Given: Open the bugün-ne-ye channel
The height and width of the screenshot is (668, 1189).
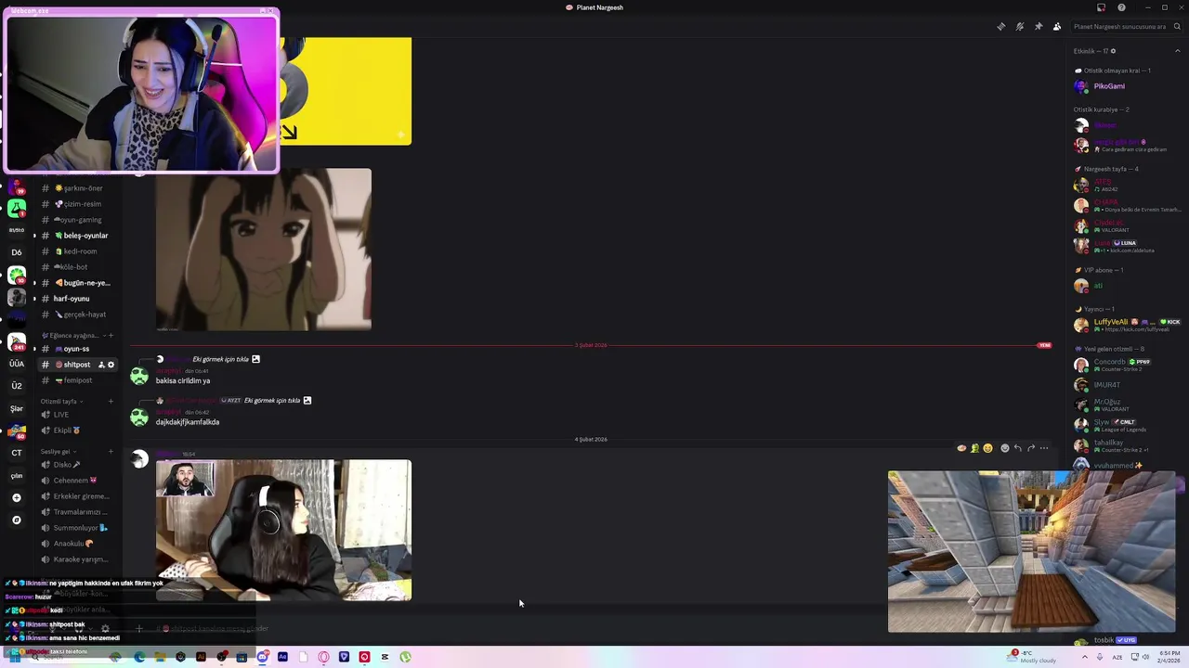Looking at the screenshot, I should click(78, 283).
